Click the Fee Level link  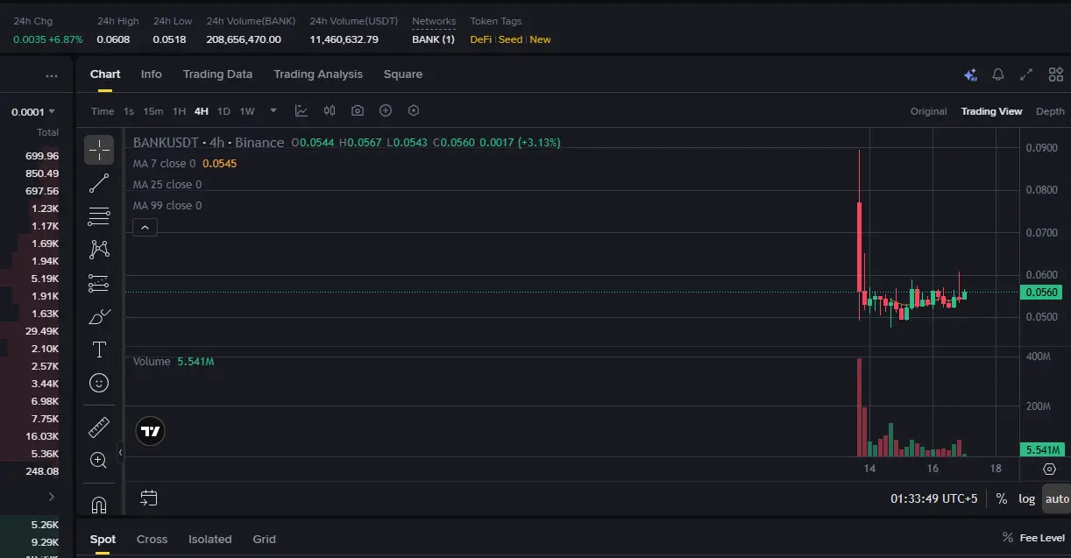(1042, 538)
